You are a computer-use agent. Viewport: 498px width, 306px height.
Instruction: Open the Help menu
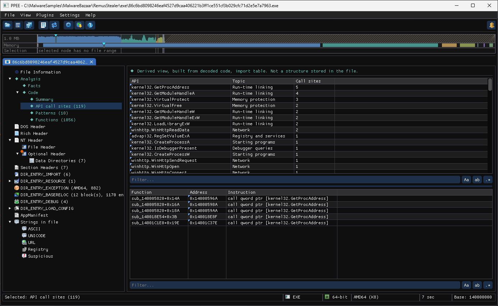[x=91, y=15]
